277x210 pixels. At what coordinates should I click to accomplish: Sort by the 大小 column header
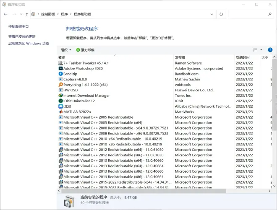click(x=264, y=57)
